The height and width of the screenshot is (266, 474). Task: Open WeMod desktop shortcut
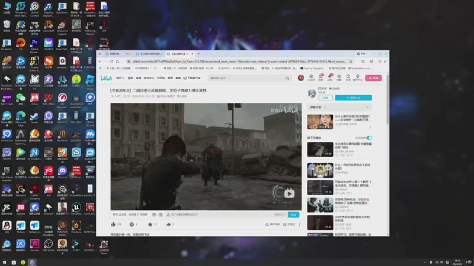(x=49, y=44)
